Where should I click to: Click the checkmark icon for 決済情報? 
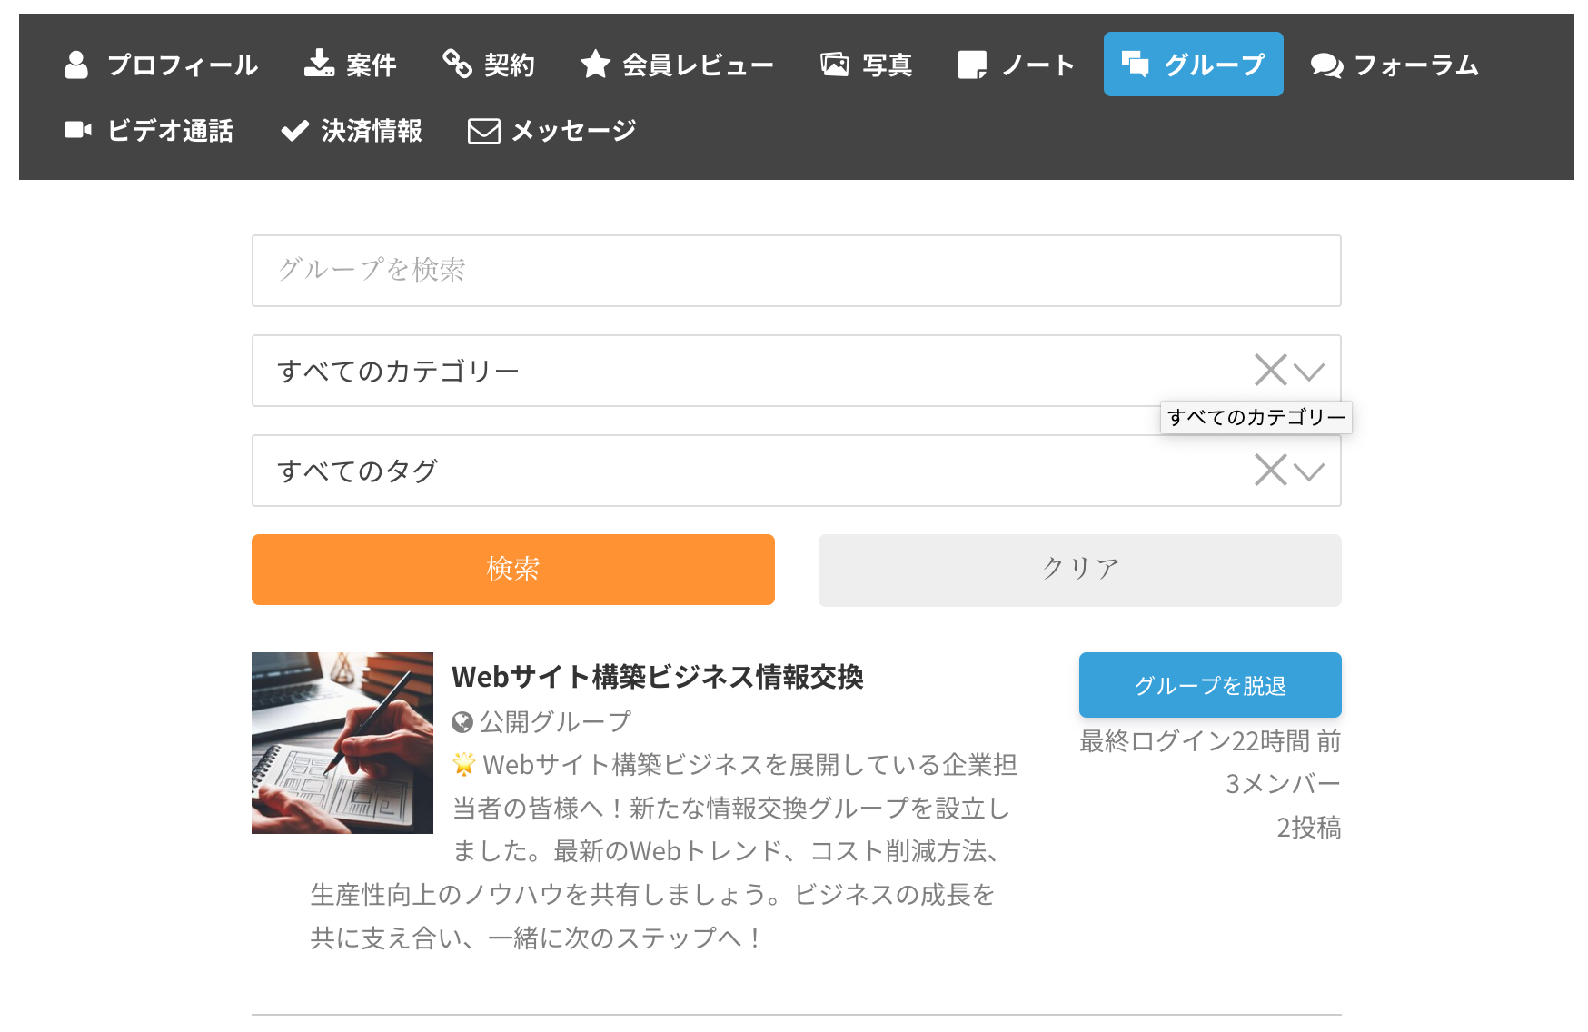[294, 131]
